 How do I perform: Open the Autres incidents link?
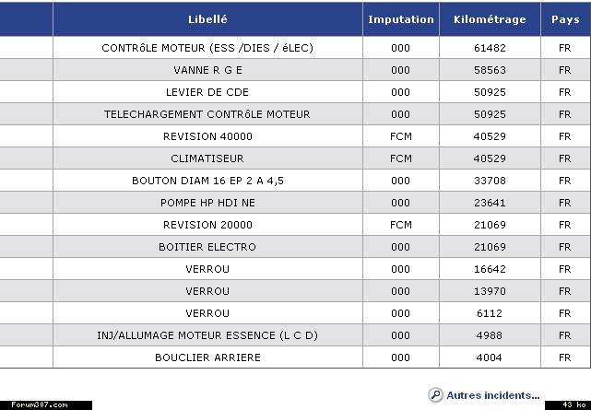(x=492, y=395)
